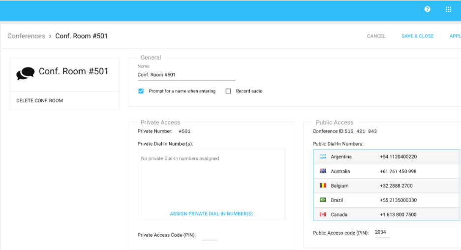Click the Public Access code PIN field
The height and width of the screenshot is (250, 461).
point(382,232)
